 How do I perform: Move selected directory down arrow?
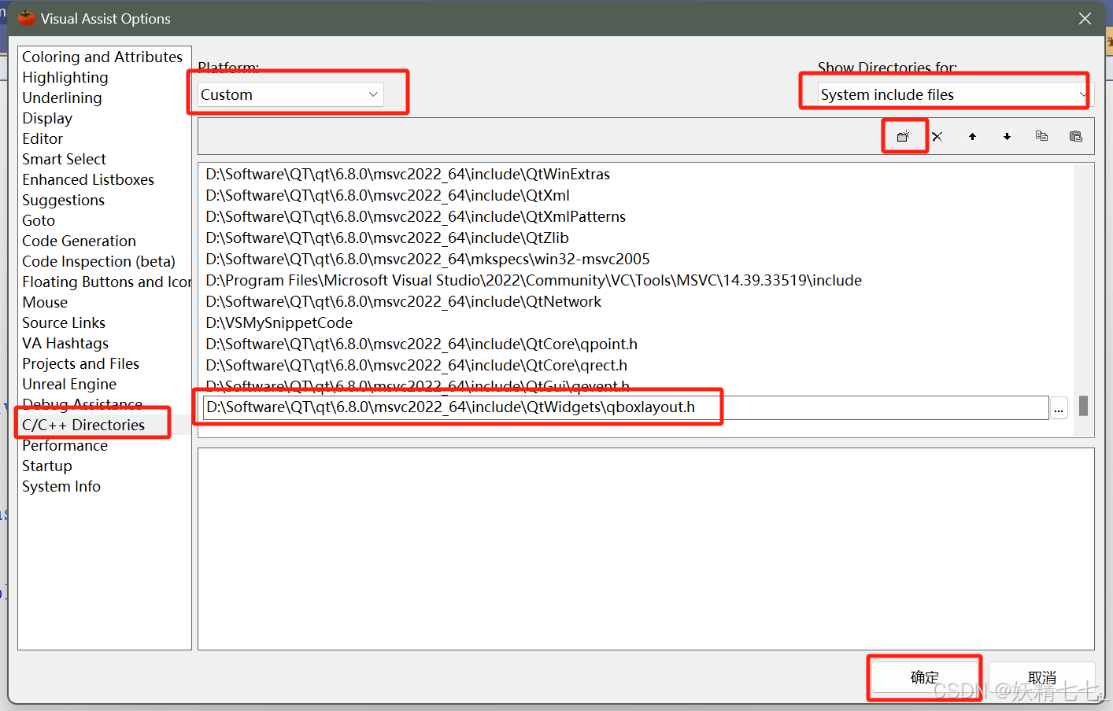1007,136
